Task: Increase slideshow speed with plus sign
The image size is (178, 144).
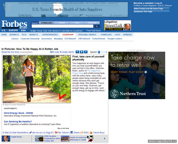Action: tap(106, 52)
